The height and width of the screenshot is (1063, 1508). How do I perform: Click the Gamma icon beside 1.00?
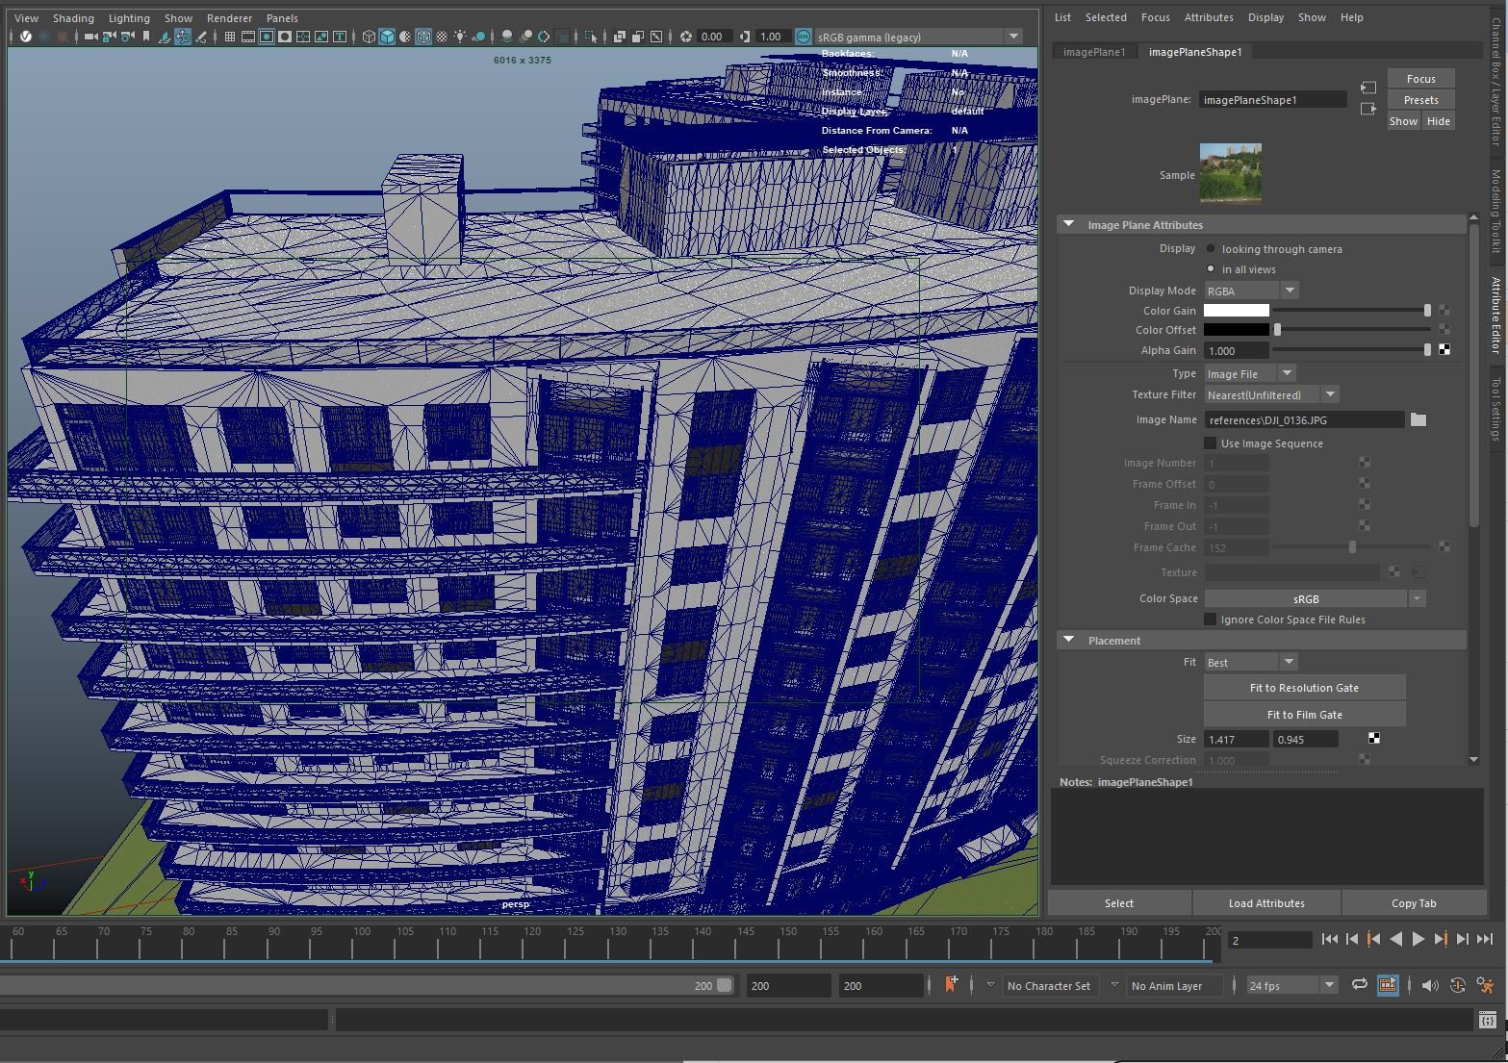pos(745,37)
